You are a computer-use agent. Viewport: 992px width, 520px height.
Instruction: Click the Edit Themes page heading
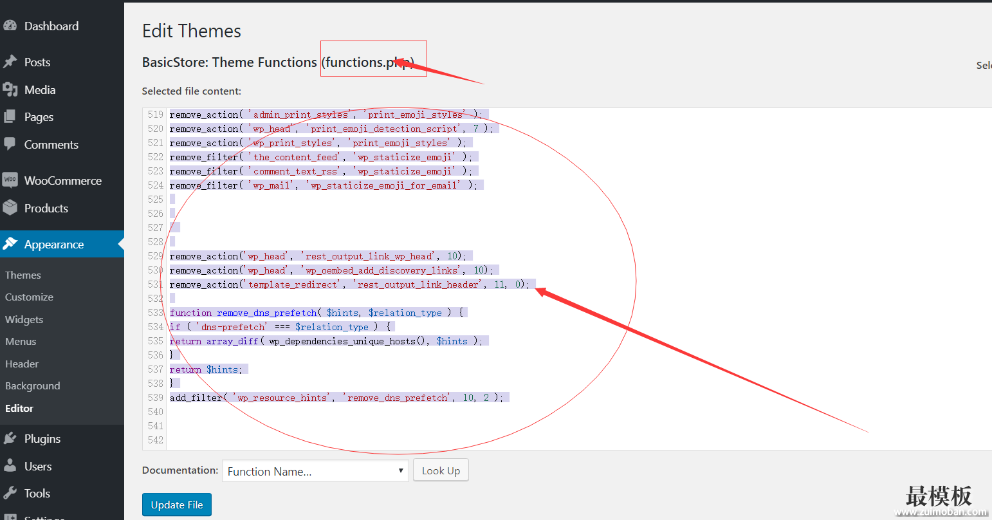[x=192, y=31]
